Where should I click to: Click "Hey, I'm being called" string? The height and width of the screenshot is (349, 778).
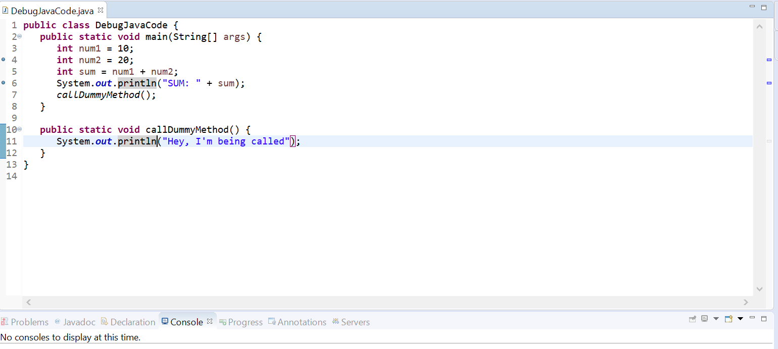point(226,141)
